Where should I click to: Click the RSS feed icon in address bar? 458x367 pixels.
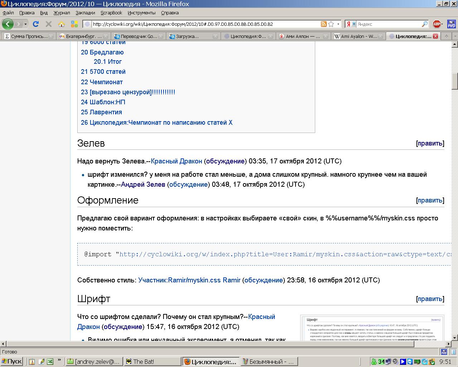coord(323,24)
